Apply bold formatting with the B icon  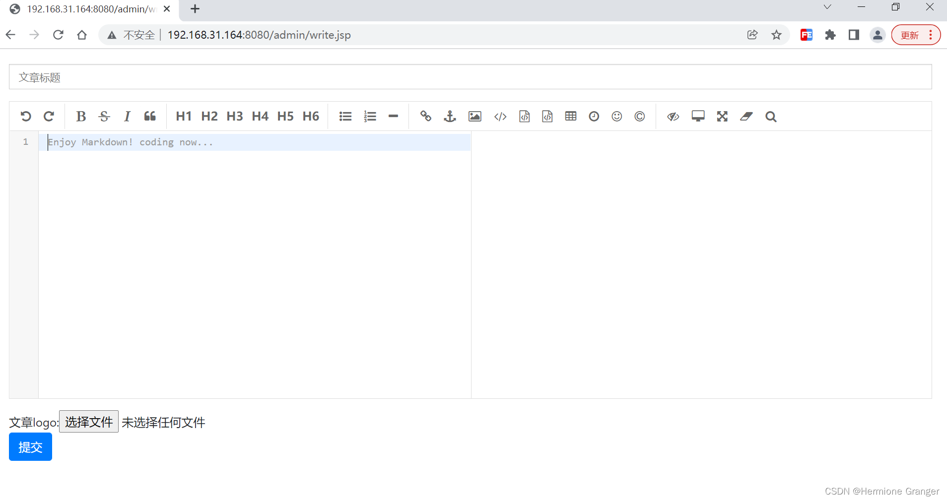81,117
